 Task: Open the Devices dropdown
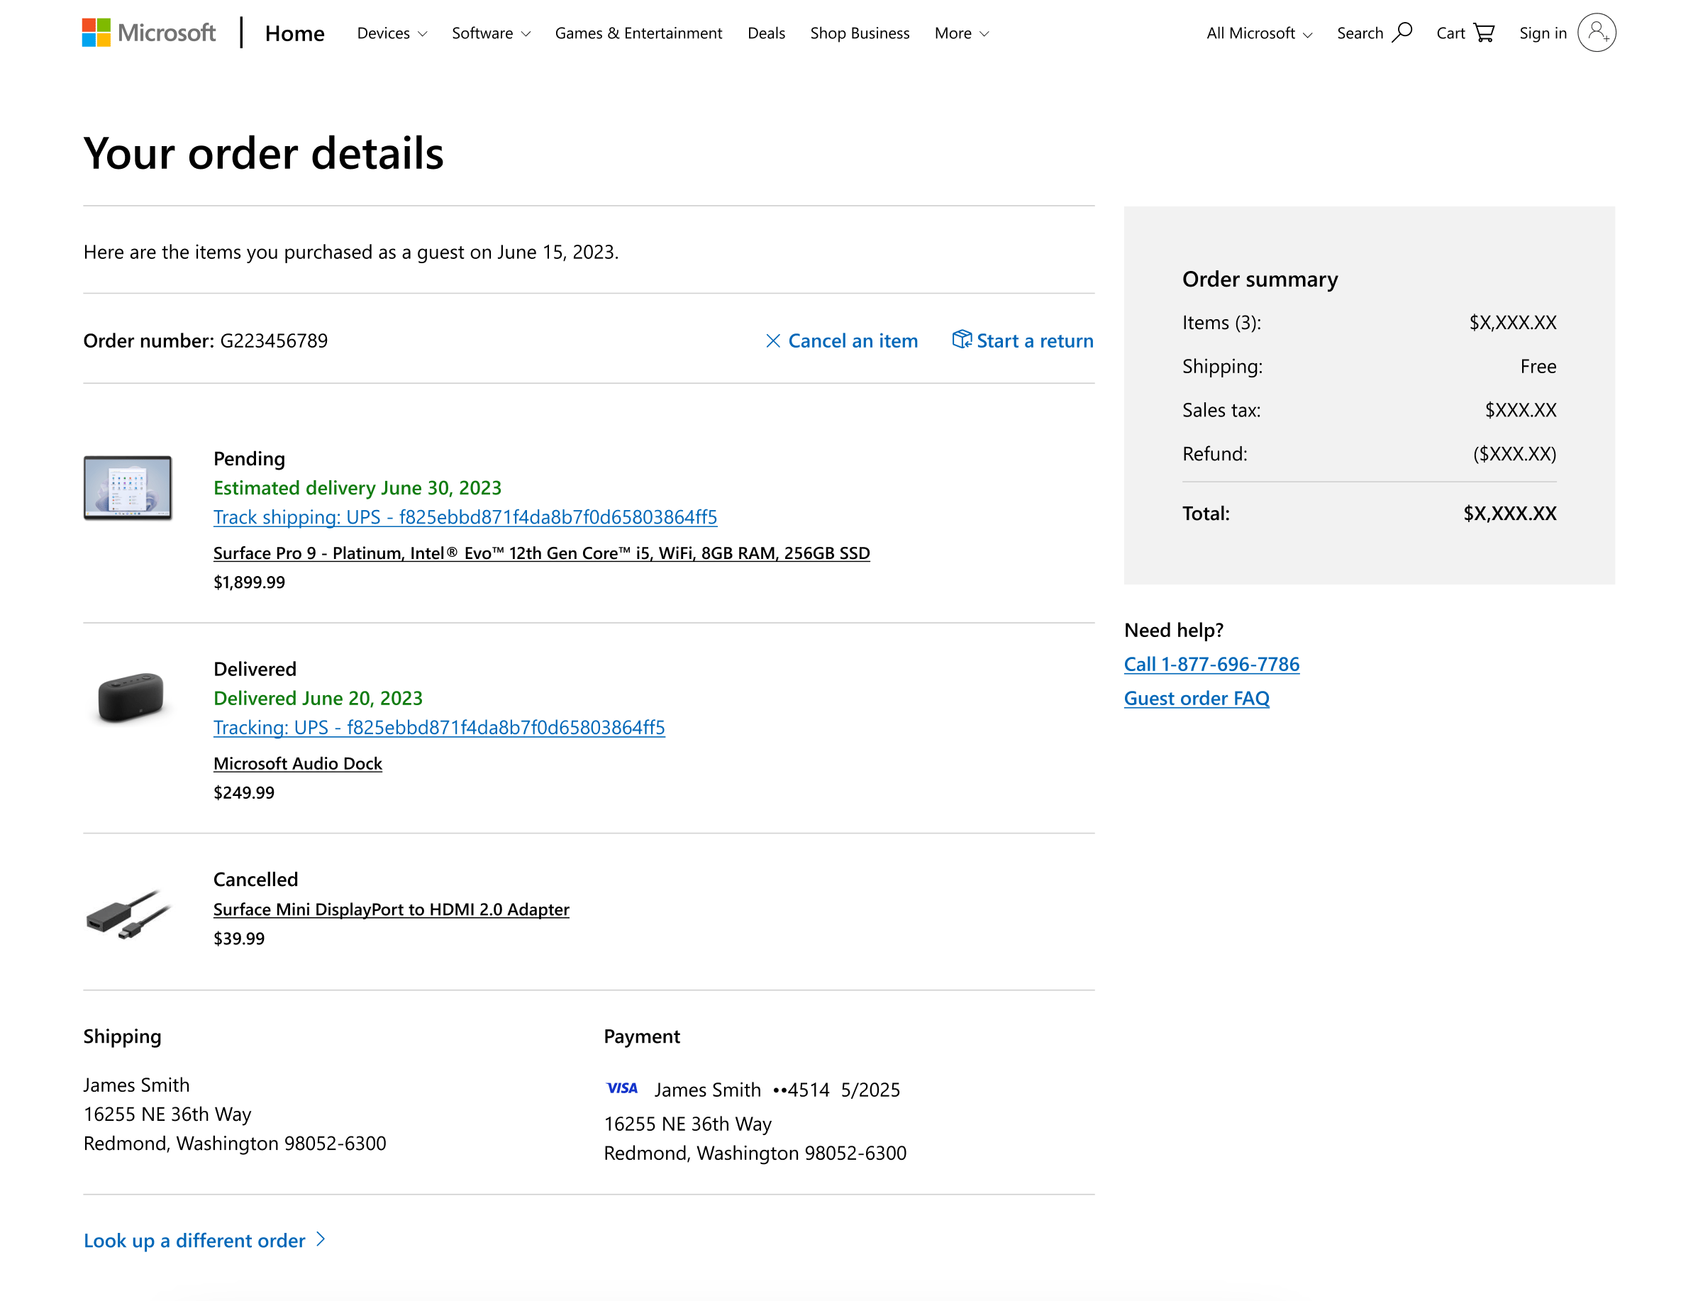pyautogui.click(x=391, y=33)
